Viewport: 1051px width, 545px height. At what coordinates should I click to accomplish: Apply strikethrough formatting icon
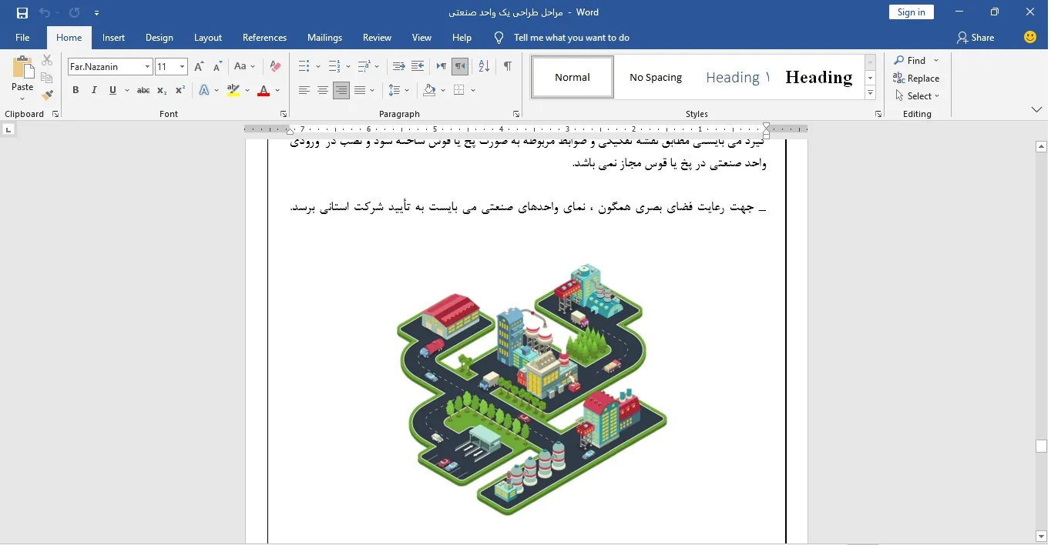[143, 91]
